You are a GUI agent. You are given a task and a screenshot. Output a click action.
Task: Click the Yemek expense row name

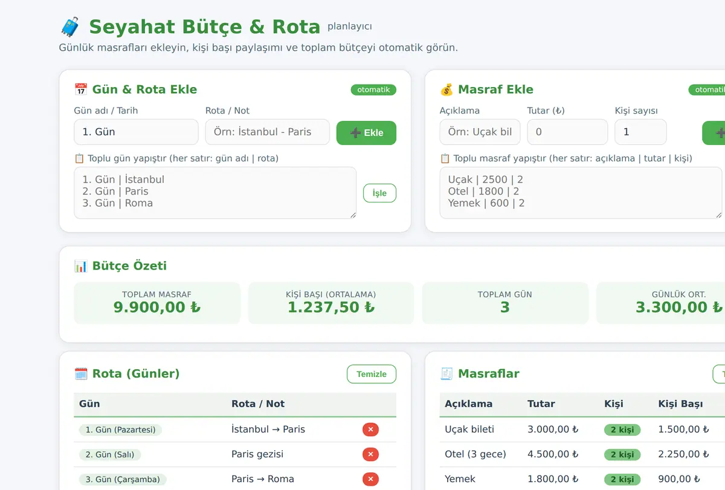[x=460, y=479]
